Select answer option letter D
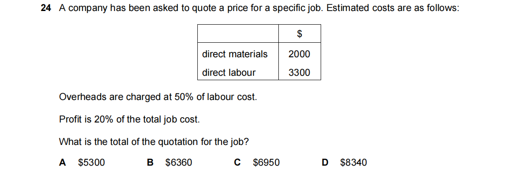518x178 pixels. point(325,163)
